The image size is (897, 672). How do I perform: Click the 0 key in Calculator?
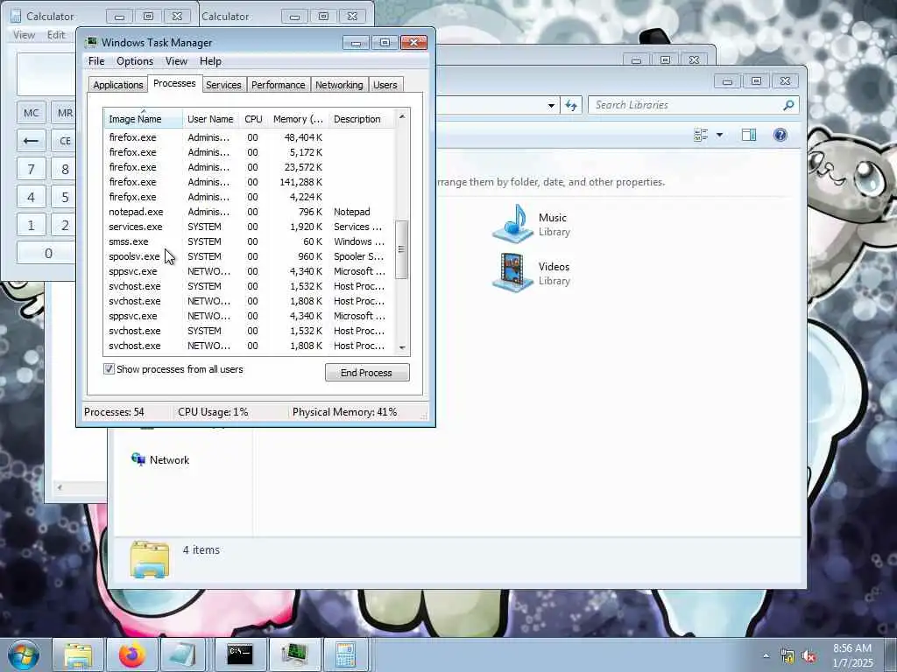(47, 253)
